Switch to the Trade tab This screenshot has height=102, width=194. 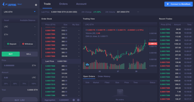47,4
